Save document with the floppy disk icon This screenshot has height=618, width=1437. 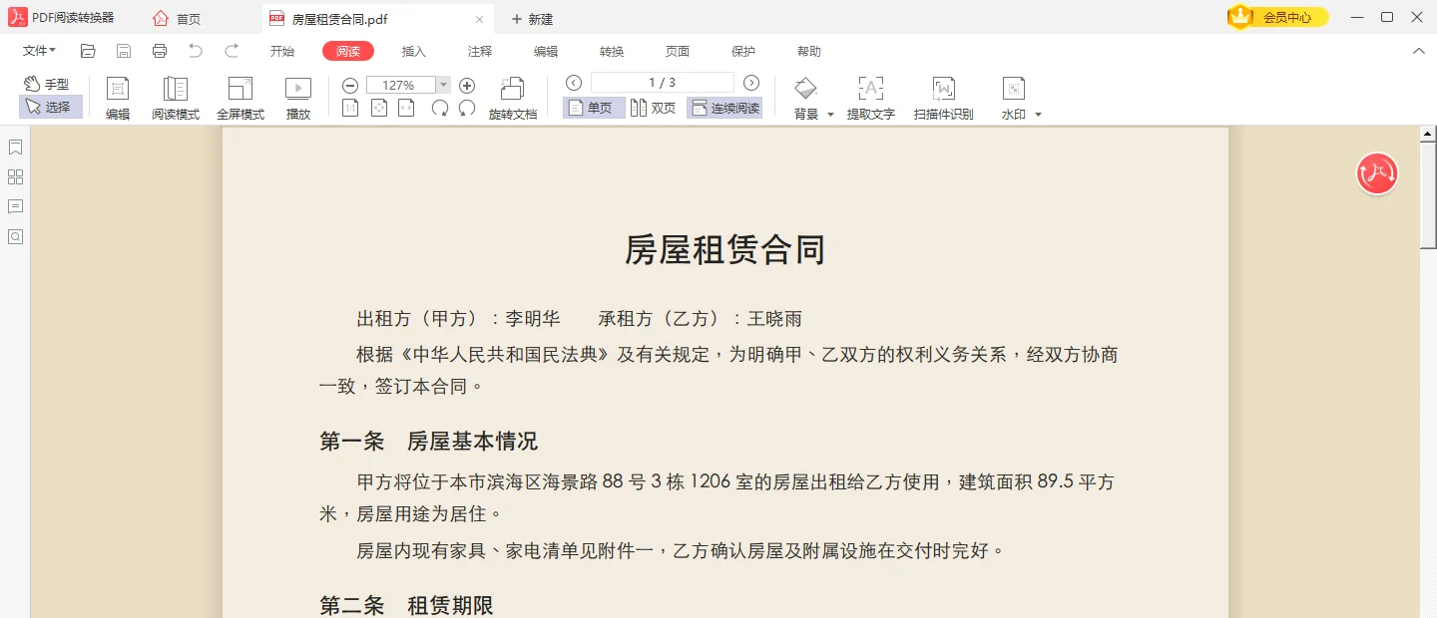[124, 51]
